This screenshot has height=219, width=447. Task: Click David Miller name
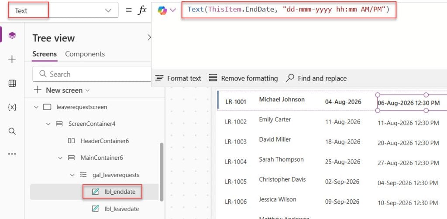[275, 139]
